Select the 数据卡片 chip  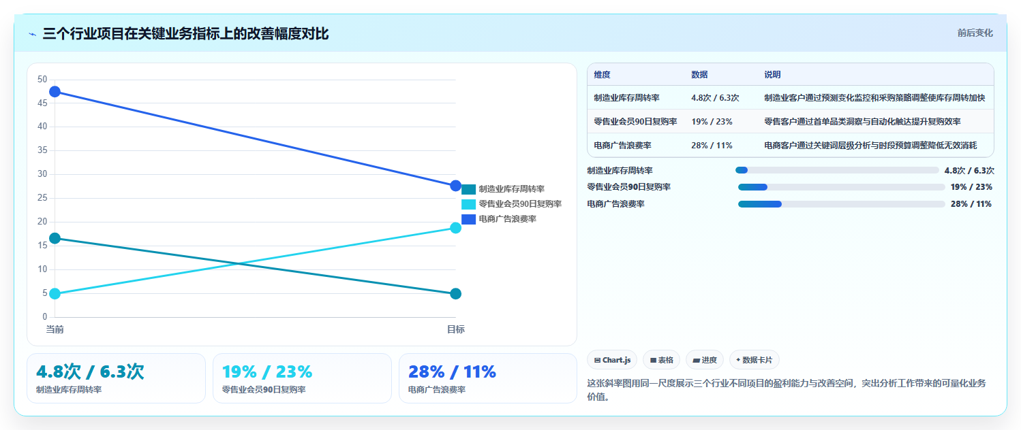point(755,360)
